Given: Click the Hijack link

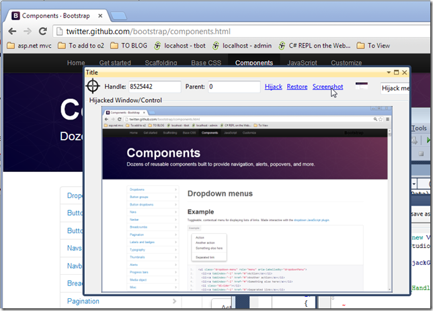Looking at the screenshot, I should click(x=273, y=87).
